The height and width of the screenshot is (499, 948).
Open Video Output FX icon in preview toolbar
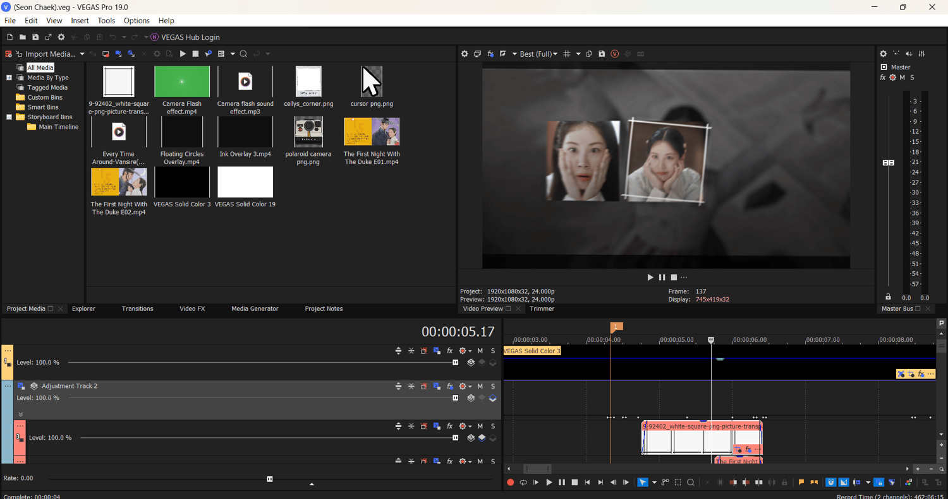(x=490, y=54)
